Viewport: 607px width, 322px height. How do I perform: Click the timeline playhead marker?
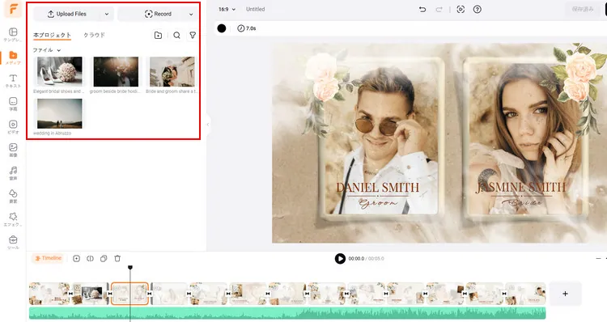(130, 268)
